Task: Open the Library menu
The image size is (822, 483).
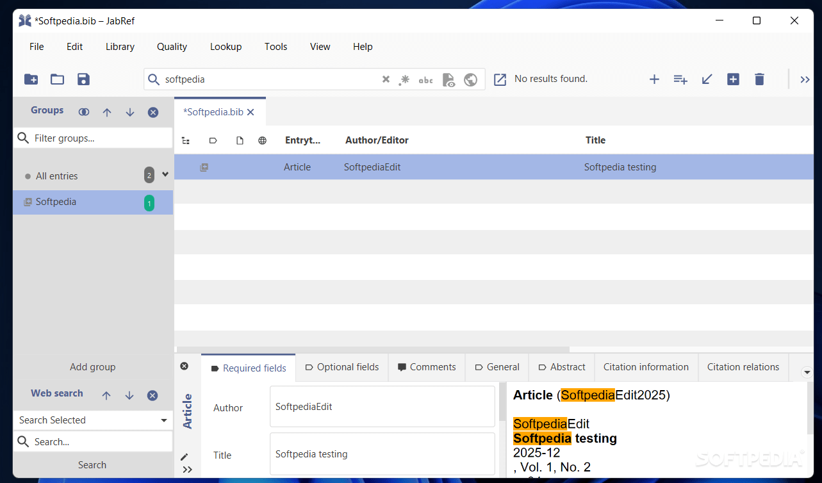Action: click(x=120, y=47)
